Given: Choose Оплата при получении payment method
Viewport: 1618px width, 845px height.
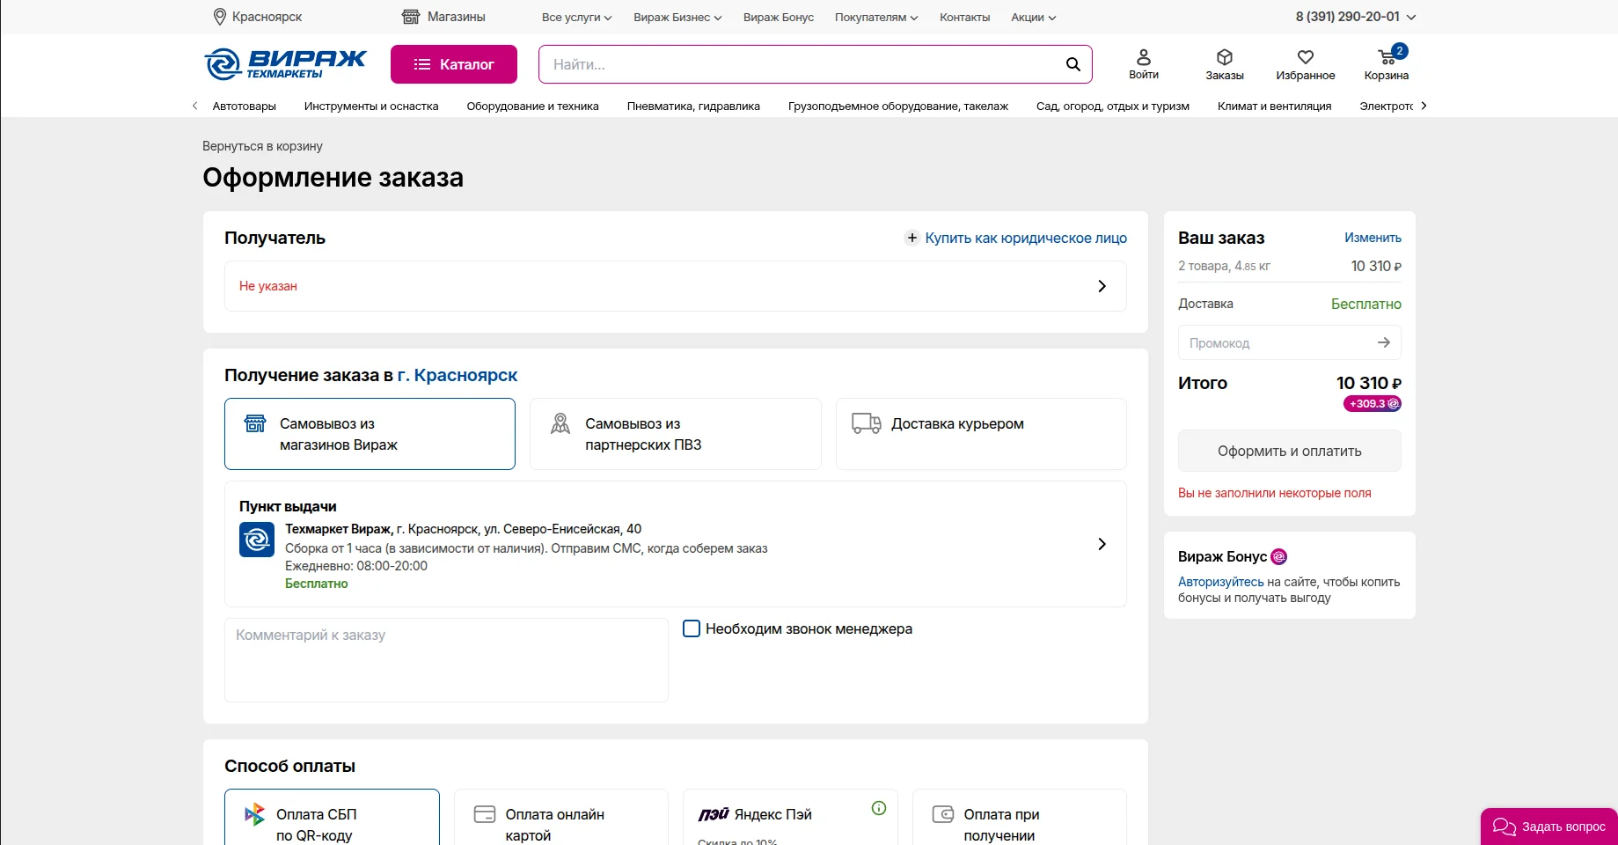Looking at the screenshot, I should (x=1020, y=819).
